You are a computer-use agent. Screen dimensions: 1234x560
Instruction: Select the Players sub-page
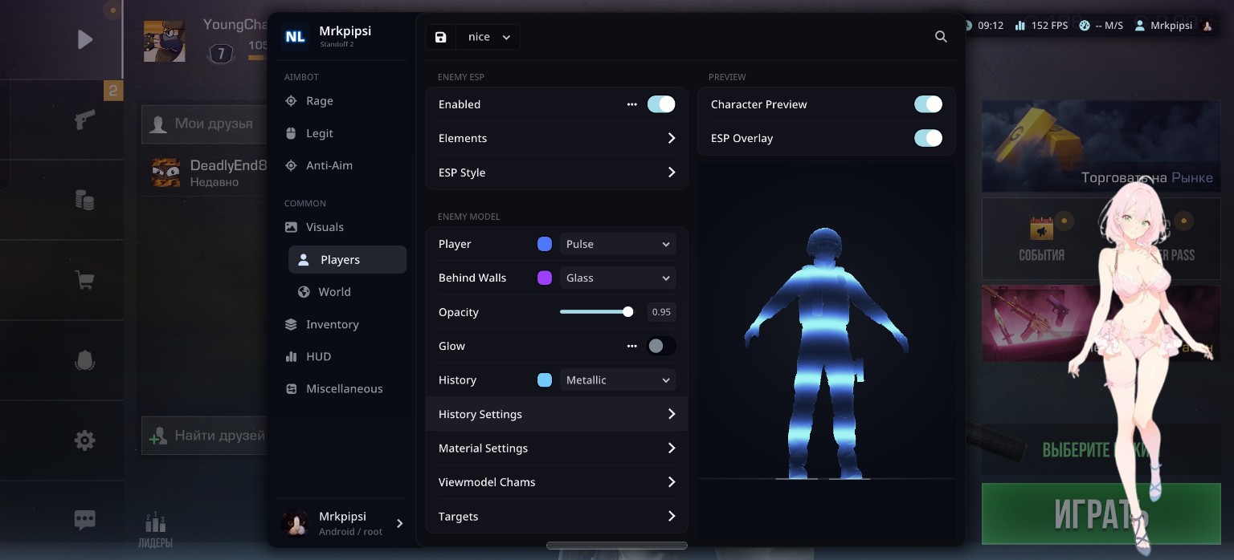[347, 260]
